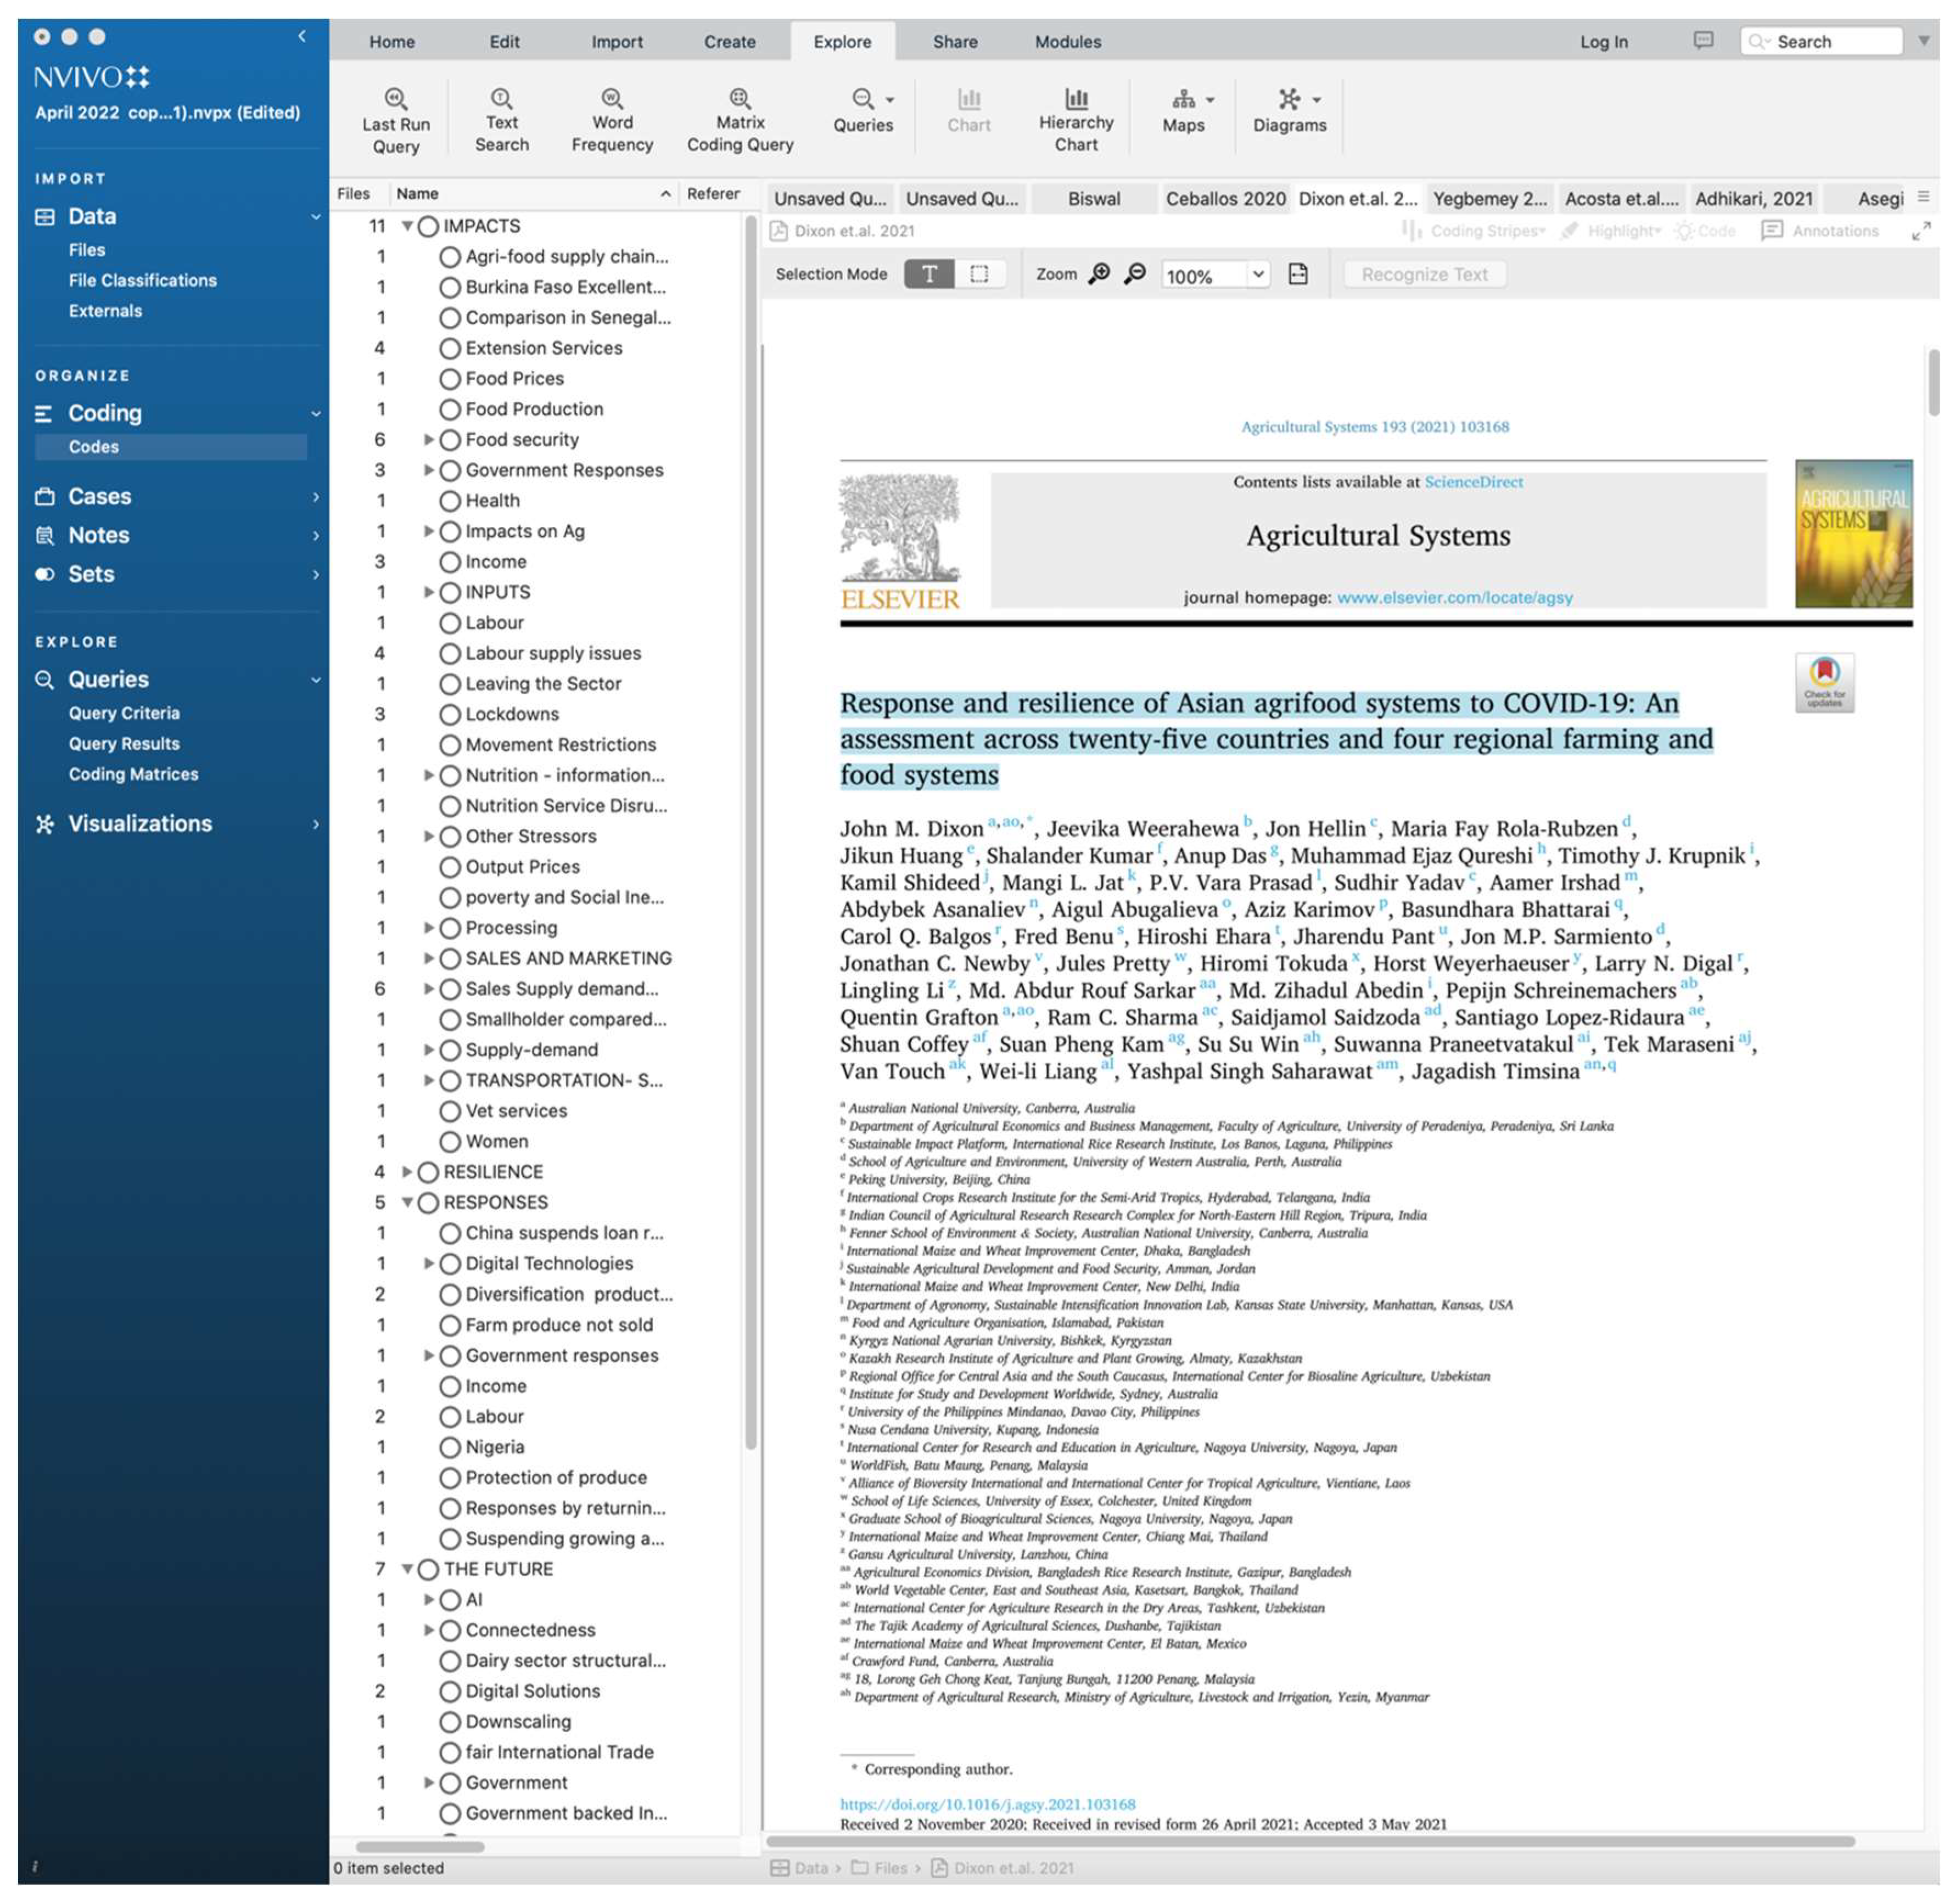Switch to the Ceballos 2020 document tab
The height and width of the screenshot is (1904, 1955).
[x=1225, y=198]
